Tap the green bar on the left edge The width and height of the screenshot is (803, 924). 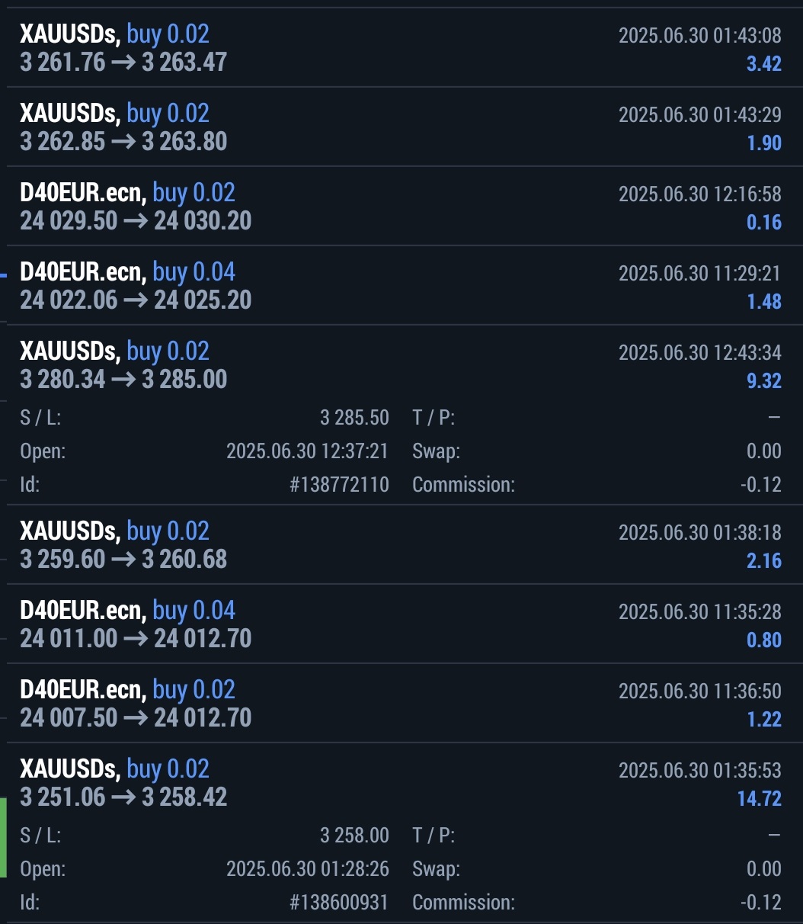point(3,837)
